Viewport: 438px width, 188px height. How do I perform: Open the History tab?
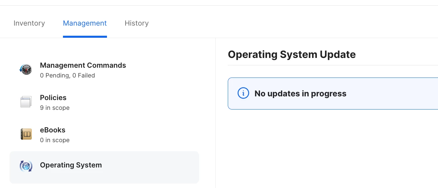pos(137,23)
